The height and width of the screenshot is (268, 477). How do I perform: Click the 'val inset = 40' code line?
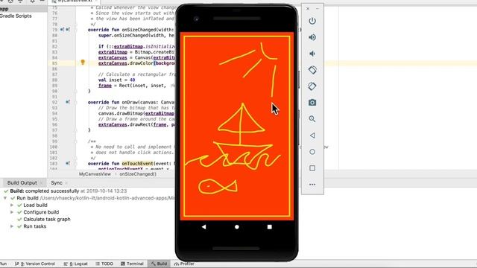(x=116, y=80)
